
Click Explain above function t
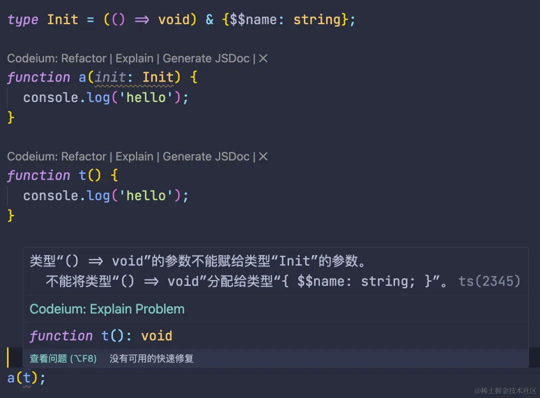[x=134, y=156]
